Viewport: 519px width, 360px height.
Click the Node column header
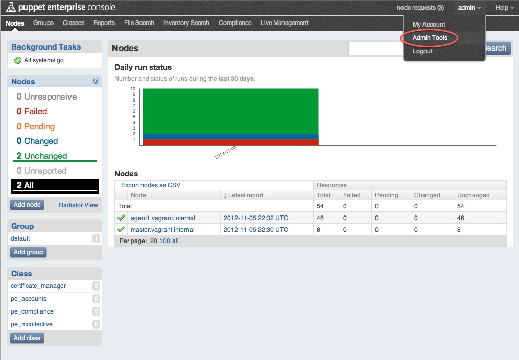coord(138,195)
